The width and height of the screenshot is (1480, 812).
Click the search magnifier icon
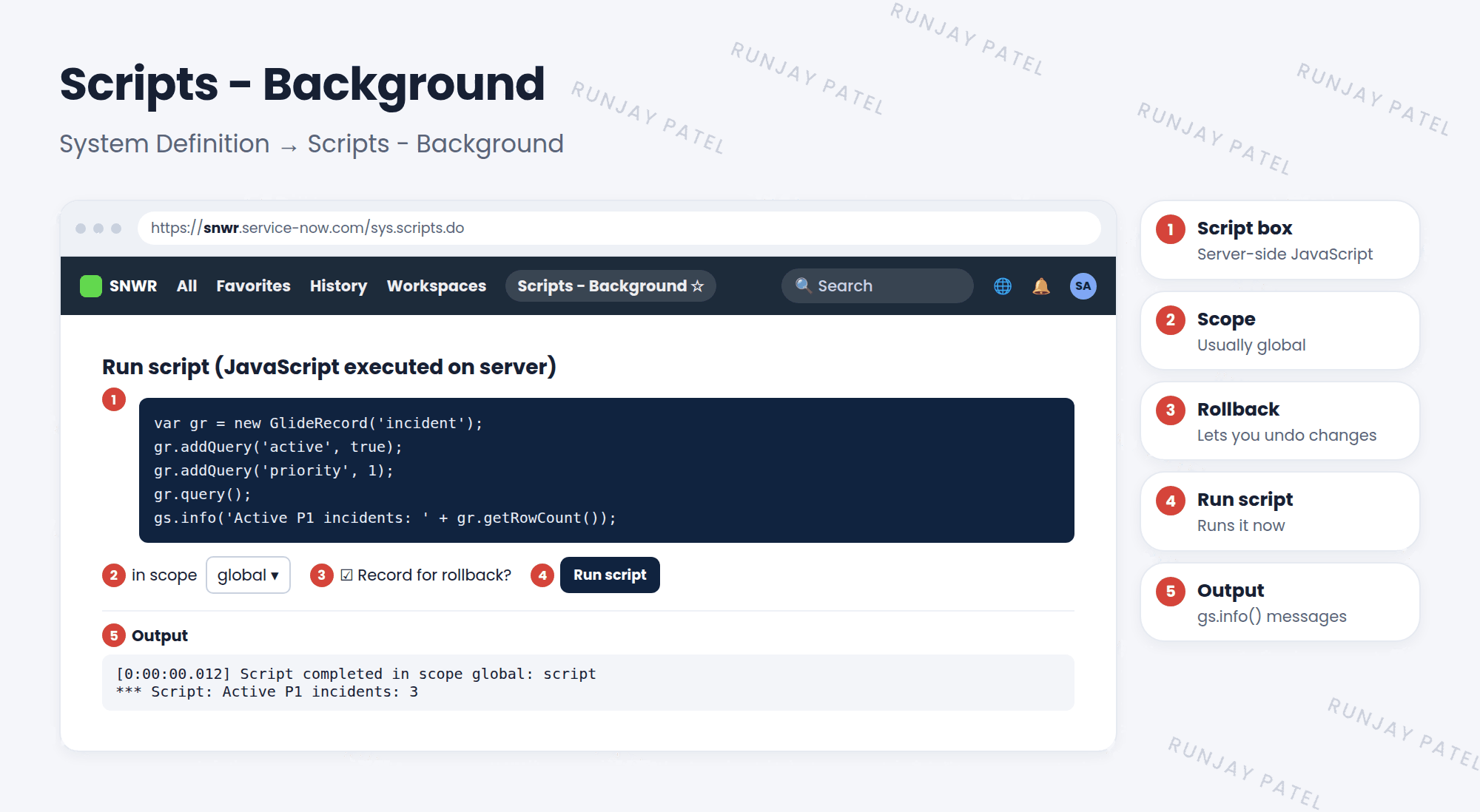click(803, 285)
